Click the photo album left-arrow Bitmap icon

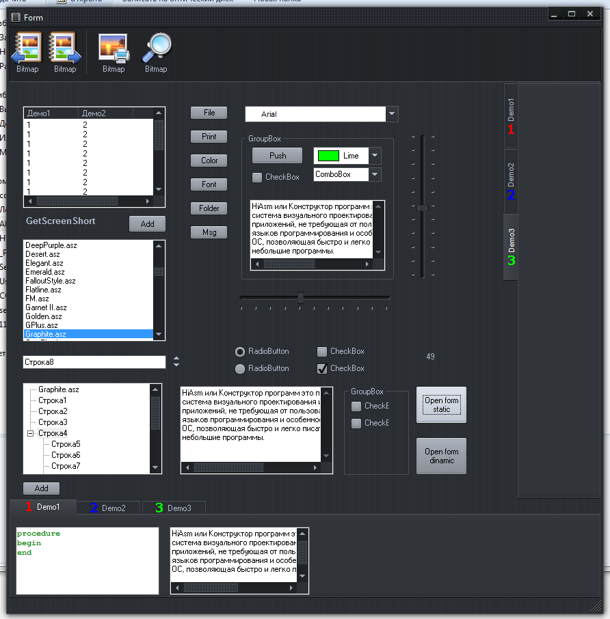pos(25,48)
